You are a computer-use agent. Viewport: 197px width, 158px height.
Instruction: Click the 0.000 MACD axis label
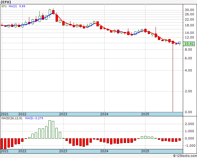point(189,138)
